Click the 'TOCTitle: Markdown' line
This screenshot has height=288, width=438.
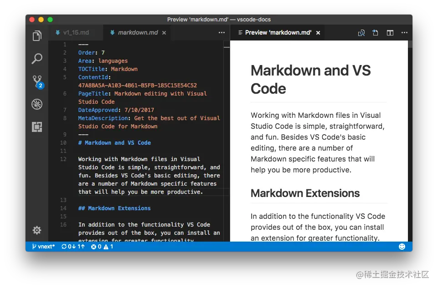(108, 69)
